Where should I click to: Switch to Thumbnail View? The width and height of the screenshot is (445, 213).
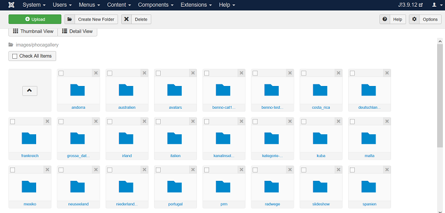33,32
